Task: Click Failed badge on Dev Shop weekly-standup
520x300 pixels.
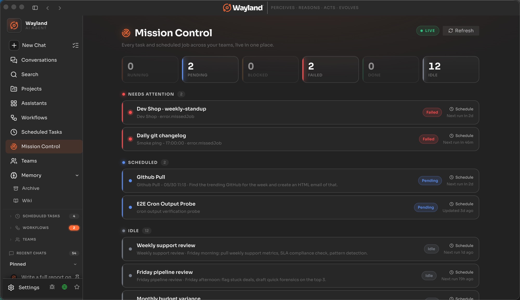Action: (432, 112)
